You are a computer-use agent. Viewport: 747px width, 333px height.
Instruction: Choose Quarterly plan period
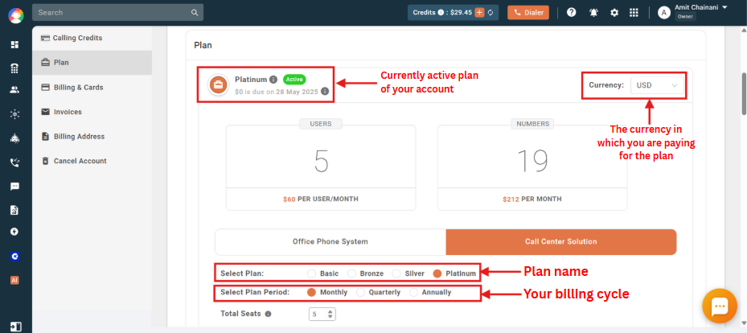tap(361, 292)
